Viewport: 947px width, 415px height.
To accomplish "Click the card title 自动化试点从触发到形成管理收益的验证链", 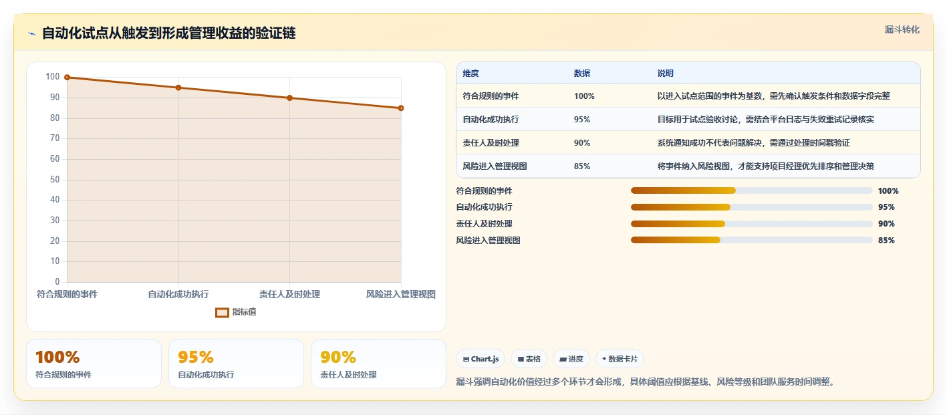I will [169, 33].
